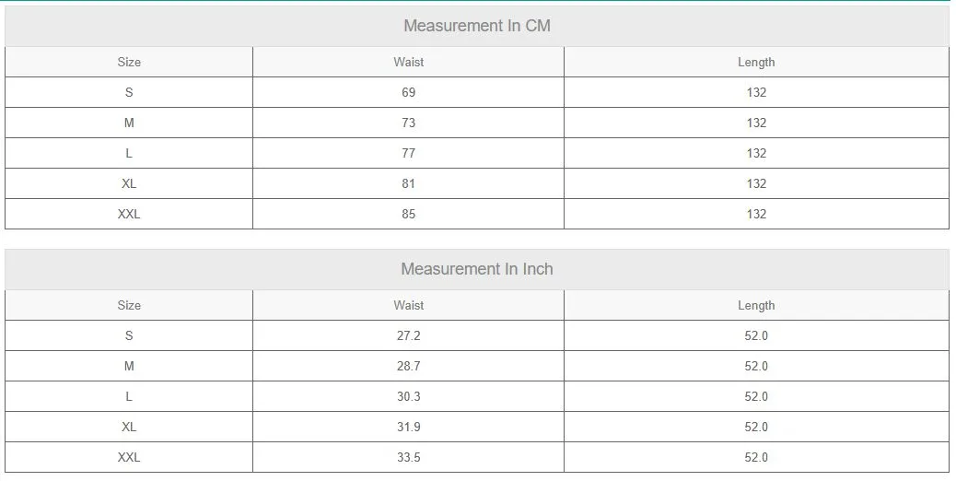
Task: Click waist value 73
Action: pyautogui.click(x=408, y=123)
